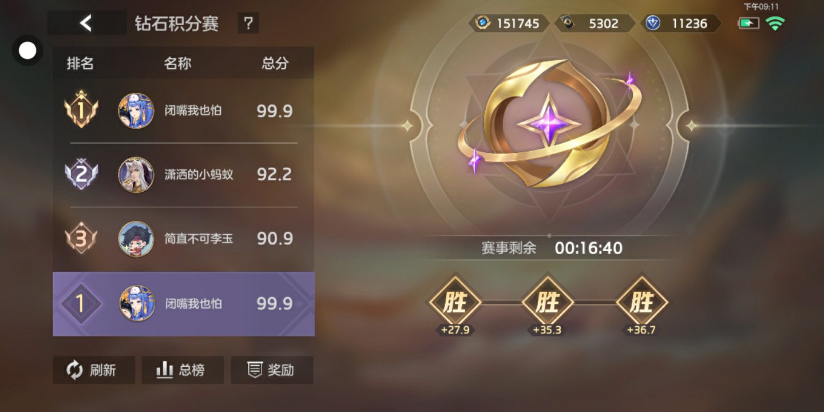Tap the 刷新 refresh button
Viewport: 824px width, 412px height.
[x=94, y=370]
